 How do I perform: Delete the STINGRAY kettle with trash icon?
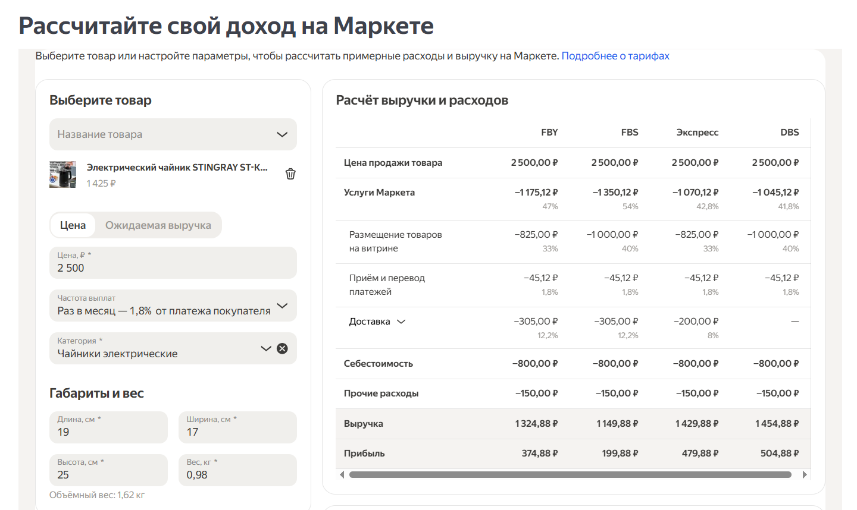pos(290,174)
